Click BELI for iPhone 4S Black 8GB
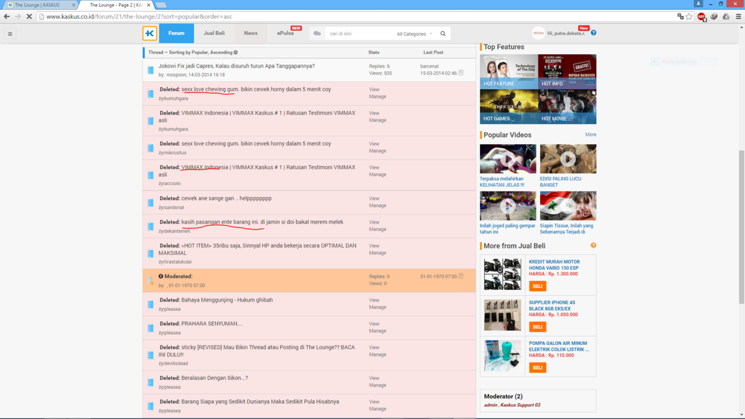The image size is (745, 419). tap(537, 326)
